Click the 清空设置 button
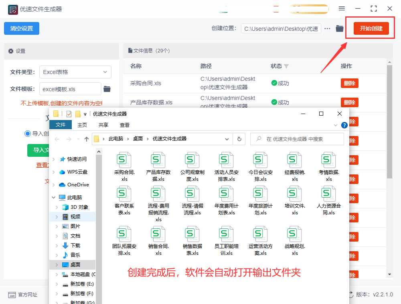This screenshot has height=304, width=401. tap(22, 28)
